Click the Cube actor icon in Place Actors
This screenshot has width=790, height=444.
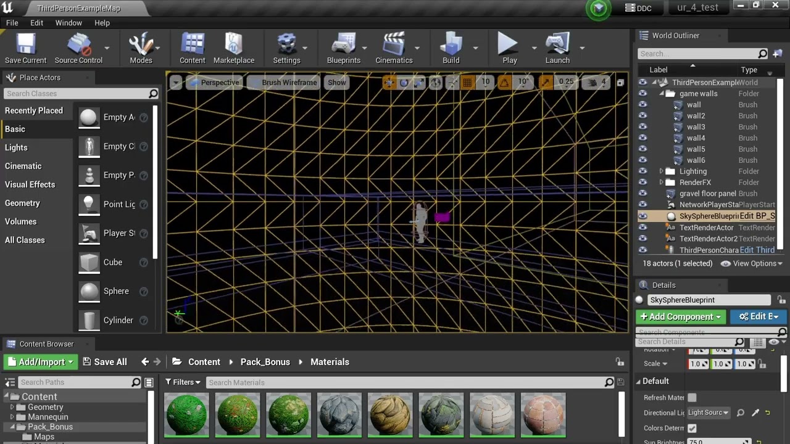(89, 262)
